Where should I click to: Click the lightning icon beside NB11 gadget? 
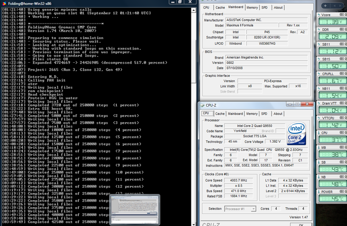click(x=319, y=89)
